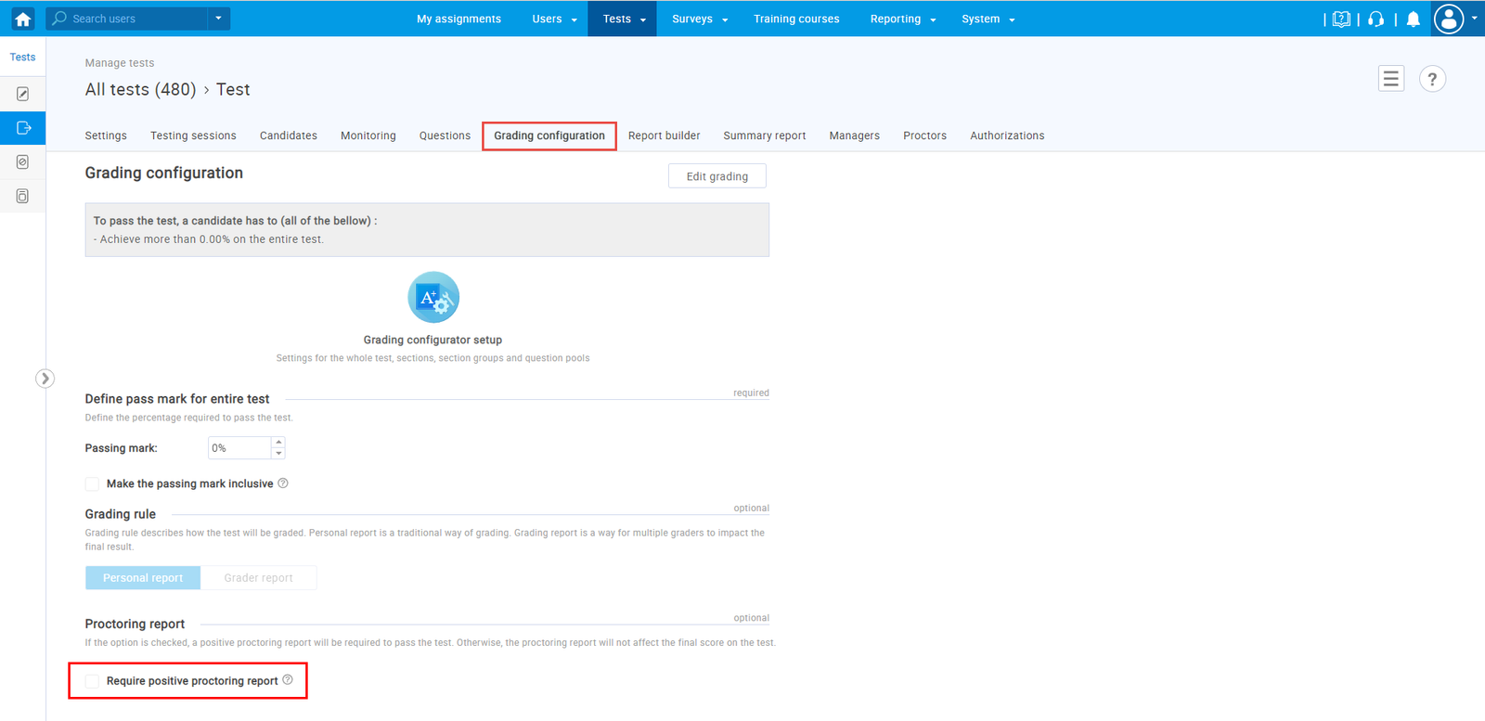1485x721 pixels.
Task: Check Require positive proctoring report
Action: [92, 681]
